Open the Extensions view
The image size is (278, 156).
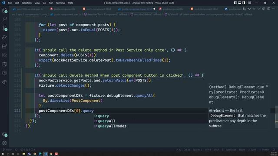(x=5, y=46)
